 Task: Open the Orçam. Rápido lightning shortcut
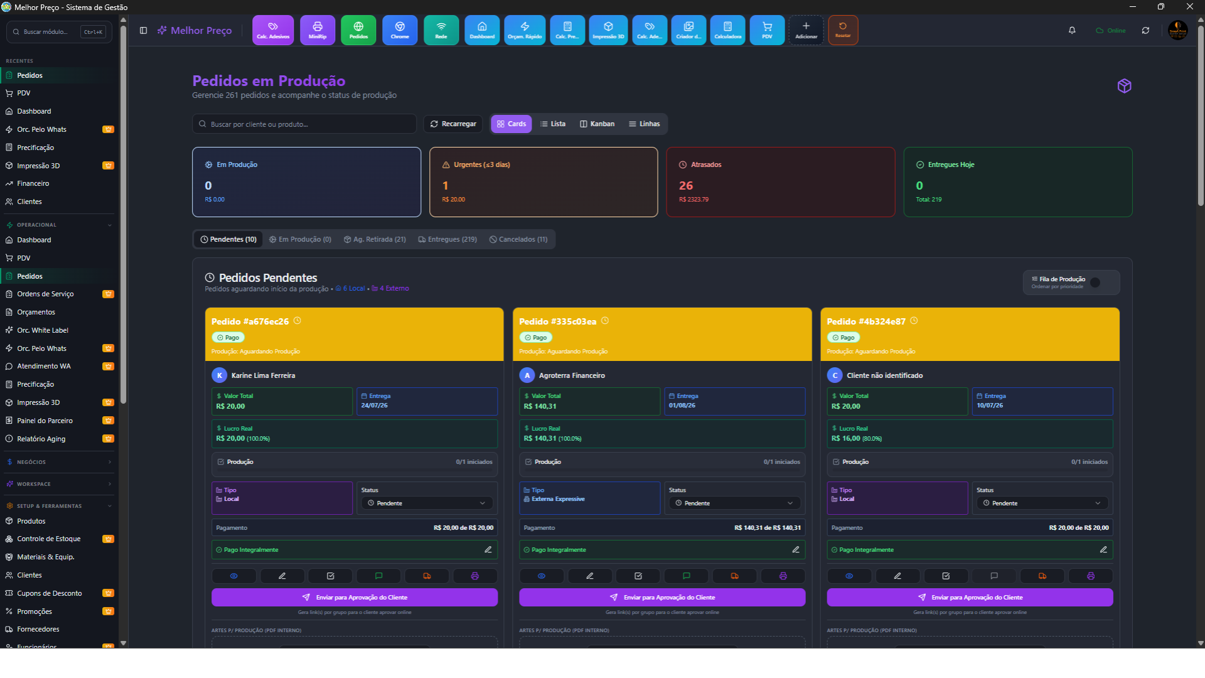pos(525,30)
